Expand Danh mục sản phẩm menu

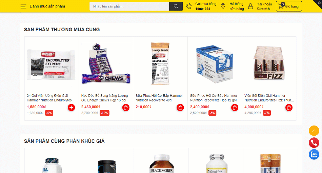click(x=47, y=6)
